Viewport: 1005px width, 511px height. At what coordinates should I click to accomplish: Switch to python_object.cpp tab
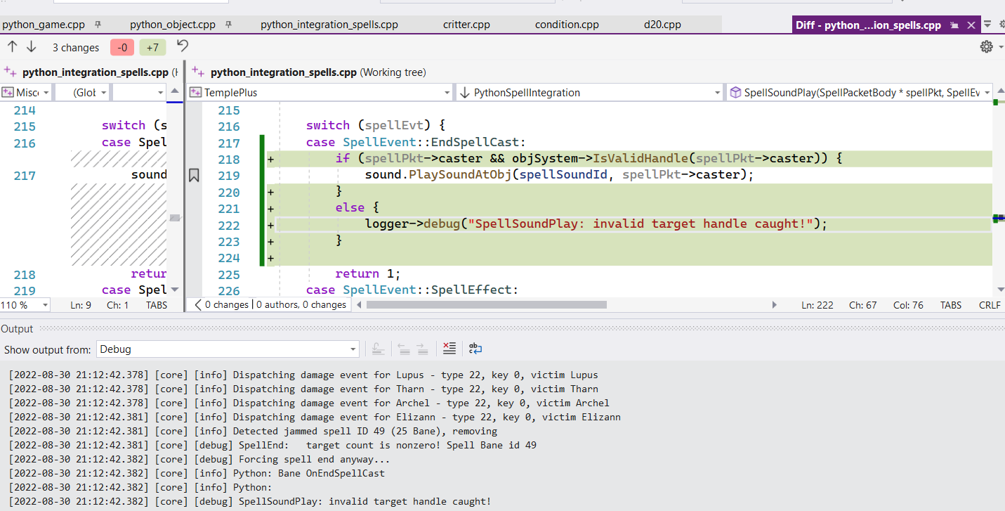click(x=173, y=25)
